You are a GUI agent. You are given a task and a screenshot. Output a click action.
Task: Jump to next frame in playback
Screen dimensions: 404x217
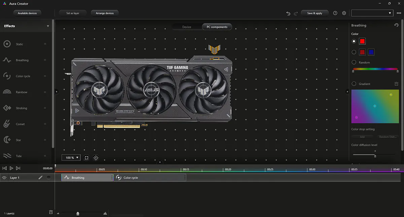click(x=18, y=168)
